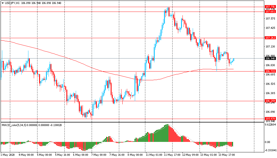The height and width of the screenshot is (158, 277).
Task: Click the 6 May 08:00 time label
Action: coord(81,155)
